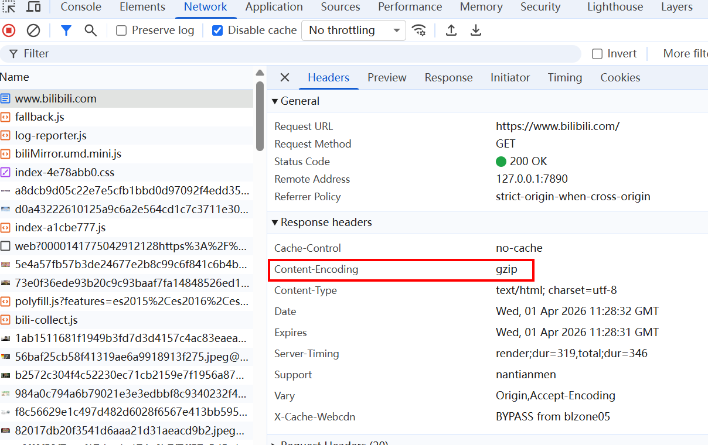This screenshot has width=708, height=445.
Task: Open the Memory tab
Action: [x=481, y=7]
